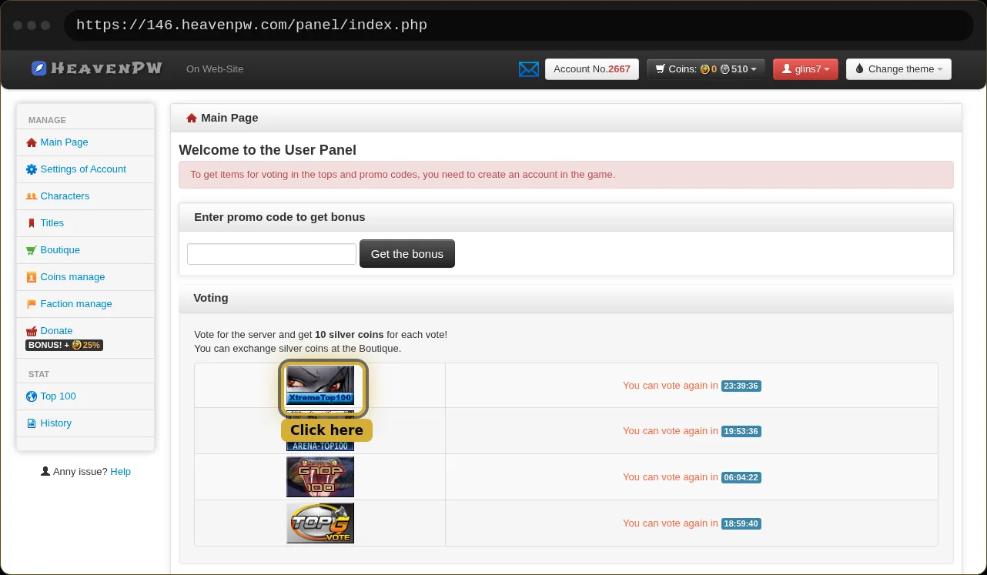Click the 06:04:22 vote countdown
The image size is (987, 575).
click(741, 477)
